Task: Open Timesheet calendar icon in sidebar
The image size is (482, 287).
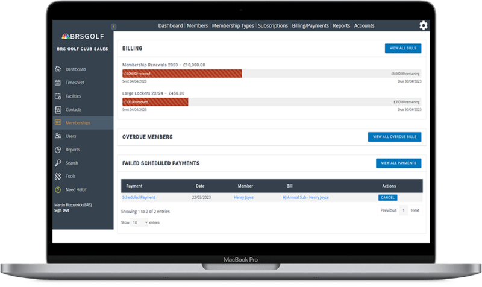Action: pos(58,83)
